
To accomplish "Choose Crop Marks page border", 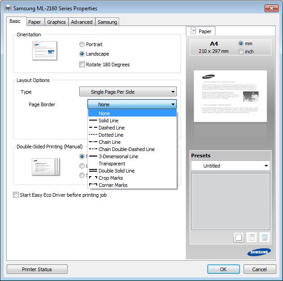I will 132,178.
